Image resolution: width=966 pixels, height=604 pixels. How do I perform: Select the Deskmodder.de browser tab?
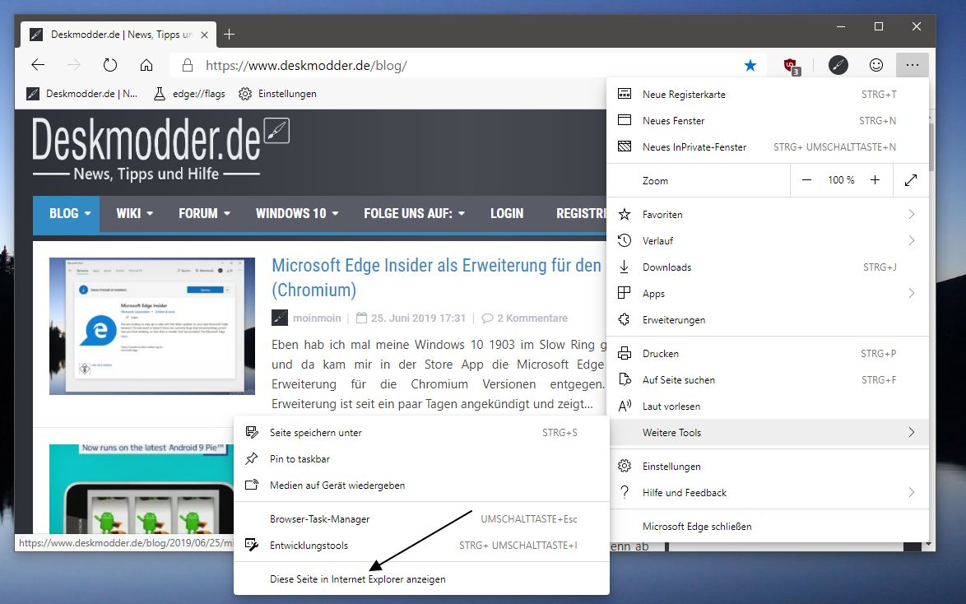point(118,35)
